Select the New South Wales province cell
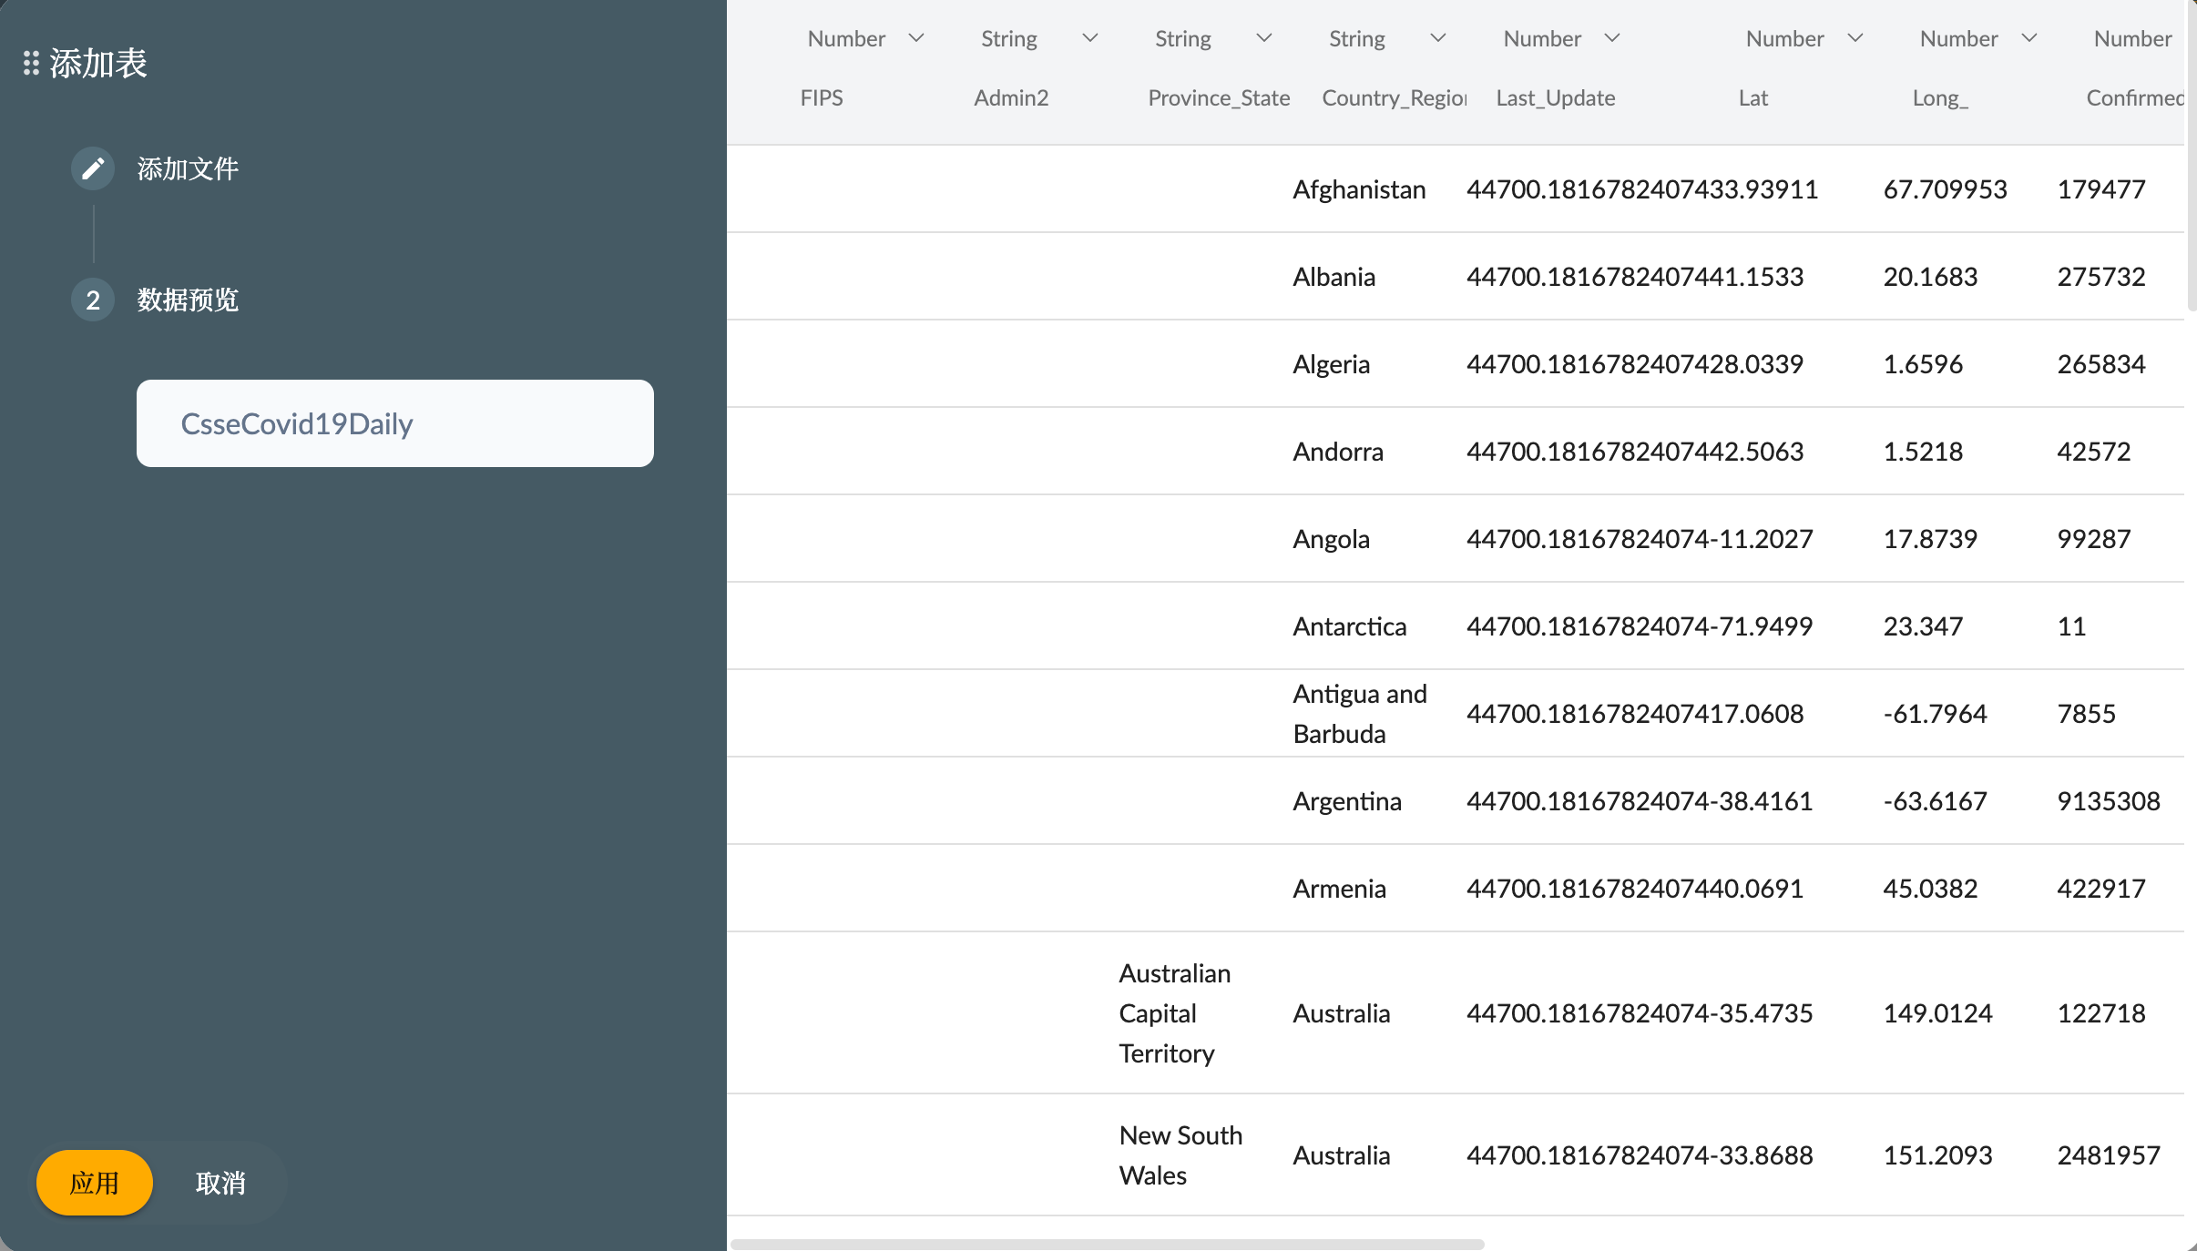The image size is (2197, 1251). 1180,1154
